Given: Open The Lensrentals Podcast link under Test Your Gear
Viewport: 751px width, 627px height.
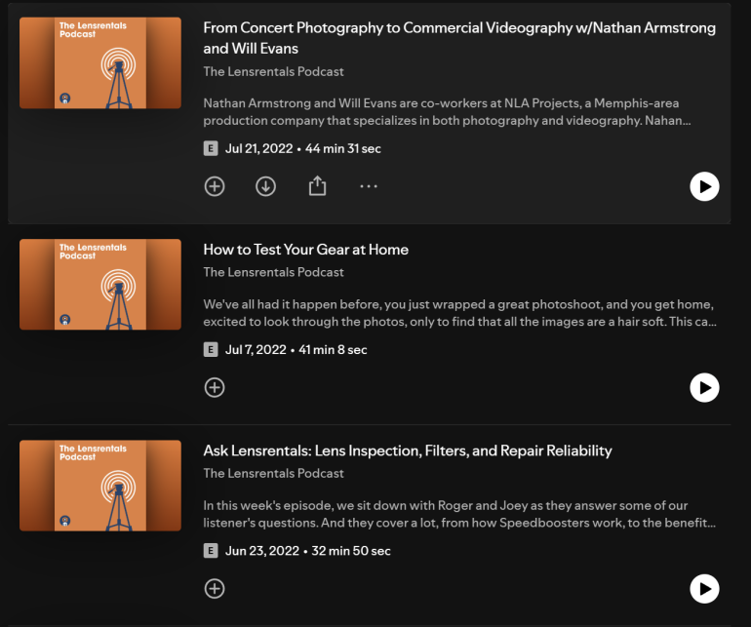Looking at the screenshot, I should (x=273, y=272).
